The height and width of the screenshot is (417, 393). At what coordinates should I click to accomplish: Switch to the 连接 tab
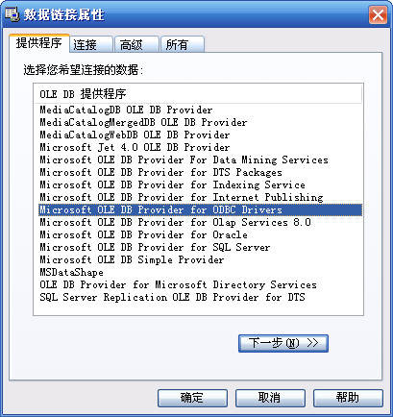point(91,44)
